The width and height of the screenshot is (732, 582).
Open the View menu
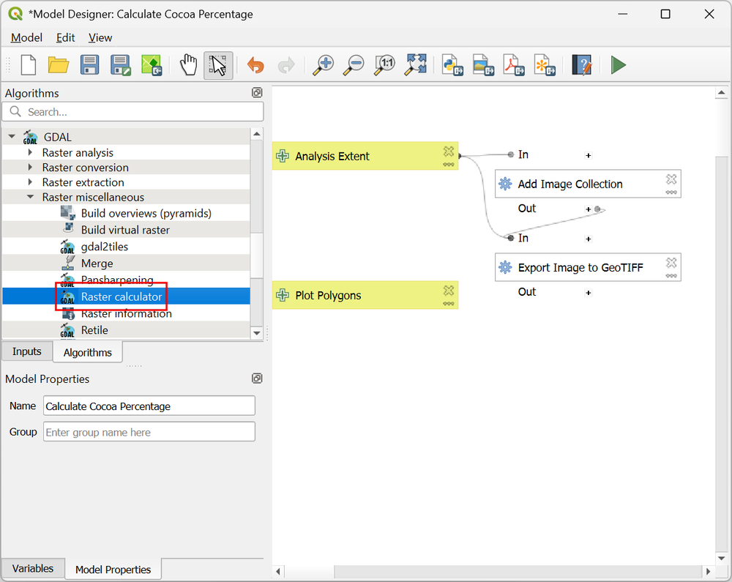(100, 37)
